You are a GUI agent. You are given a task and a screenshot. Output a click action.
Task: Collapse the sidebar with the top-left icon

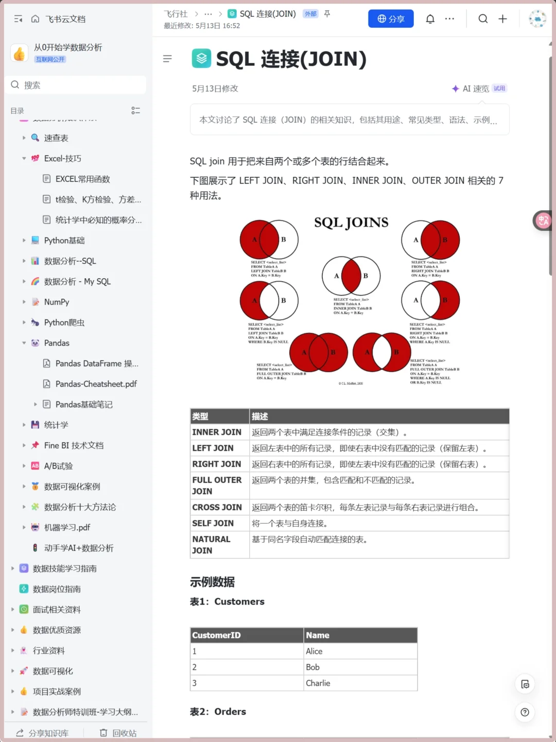click(x=18, y=19)
